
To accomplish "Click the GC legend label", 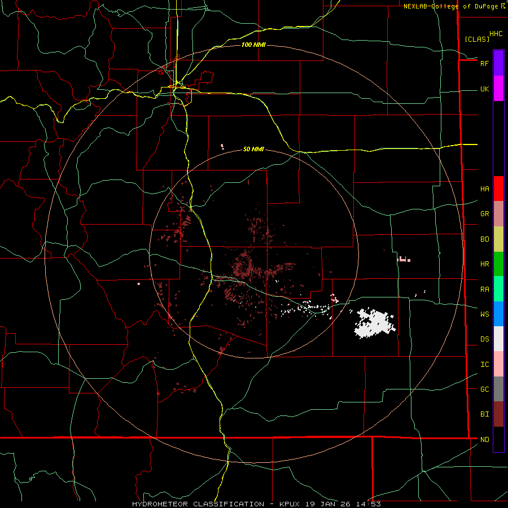I will click(484, 389).
